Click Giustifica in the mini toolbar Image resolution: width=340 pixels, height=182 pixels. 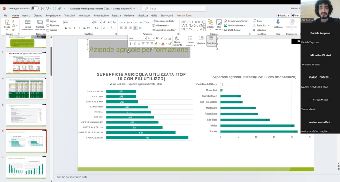[x=211, y=41]
